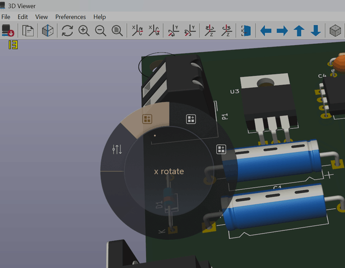
Task: Select the highlighted radial menu segment
Action: point(147,119)
